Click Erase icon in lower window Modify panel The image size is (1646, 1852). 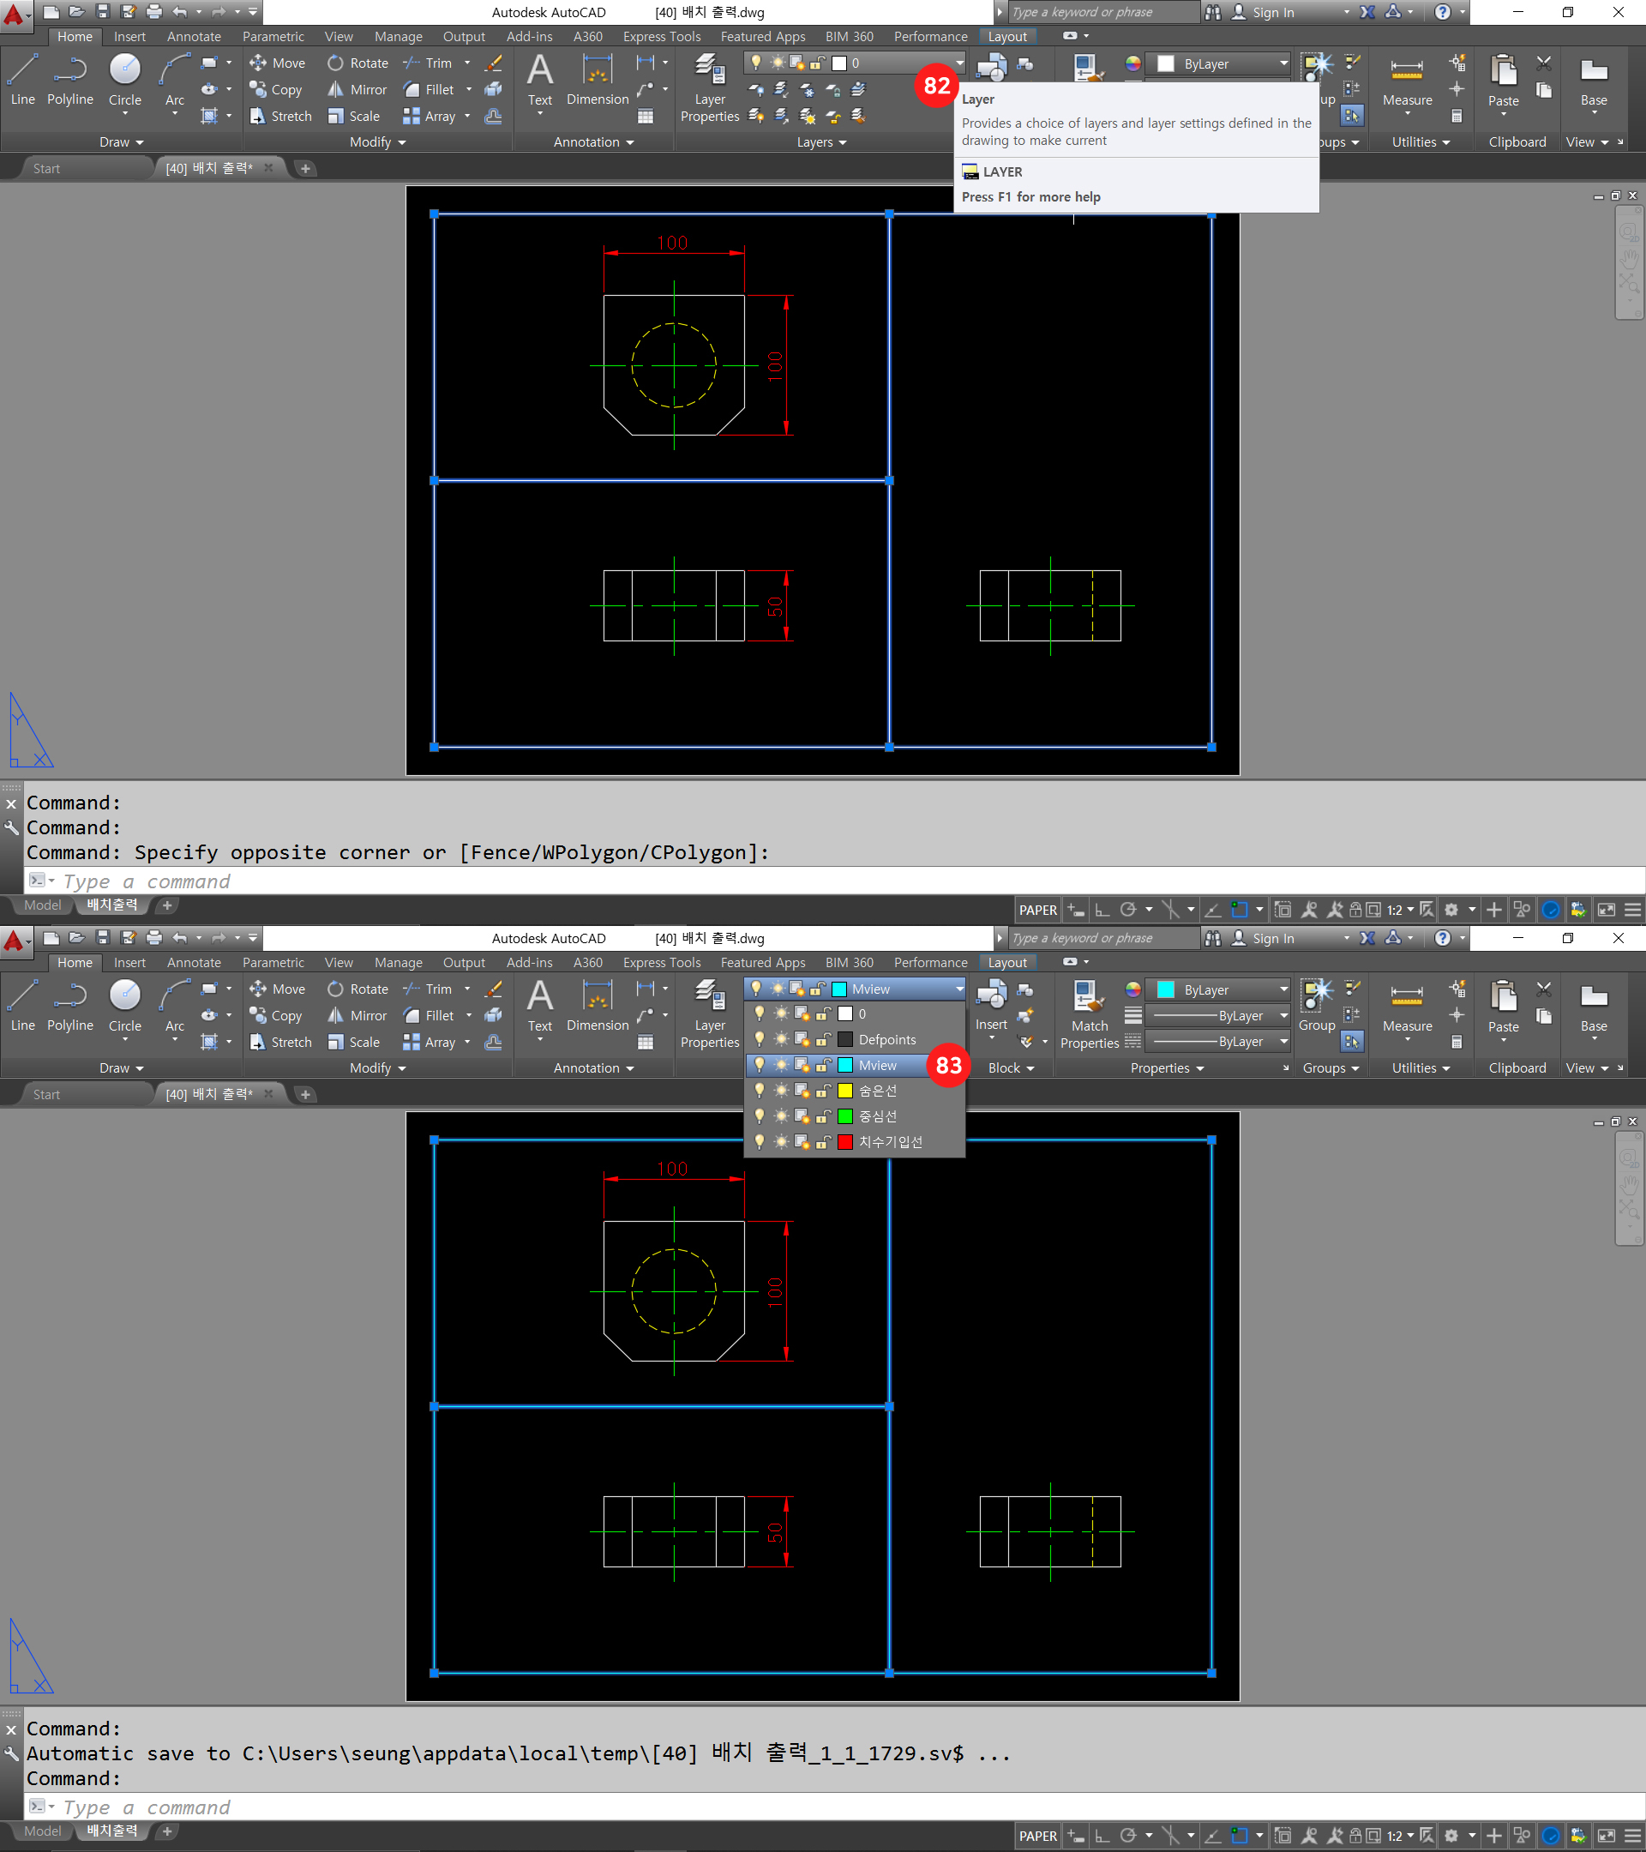pos(494,989)
